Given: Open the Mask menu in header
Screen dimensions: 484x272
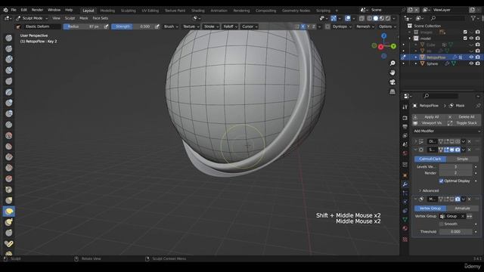Looking at the screenshot, I should pyautogui.click(x=84, y=18).
